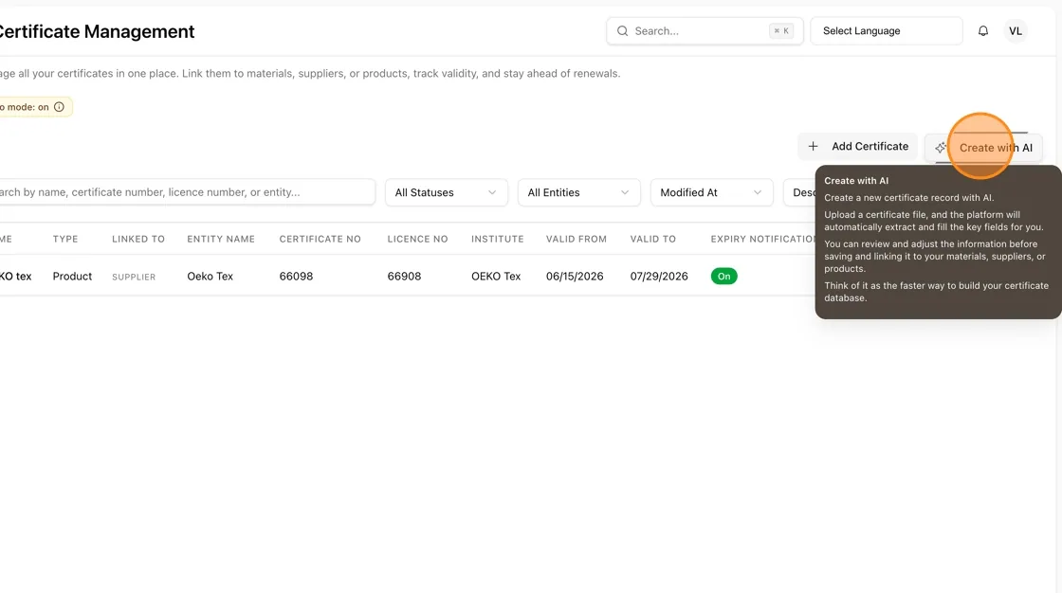Image resolution: width=1062 pixels, height=593 pixels.
Task: Click the Certificate Management heading
Action: (96, 32)
